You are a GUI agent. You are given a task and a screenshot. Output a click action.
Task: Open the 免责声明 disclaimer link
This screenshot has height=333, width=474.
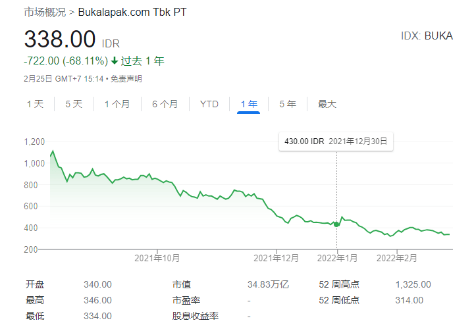tap(126, 79)
